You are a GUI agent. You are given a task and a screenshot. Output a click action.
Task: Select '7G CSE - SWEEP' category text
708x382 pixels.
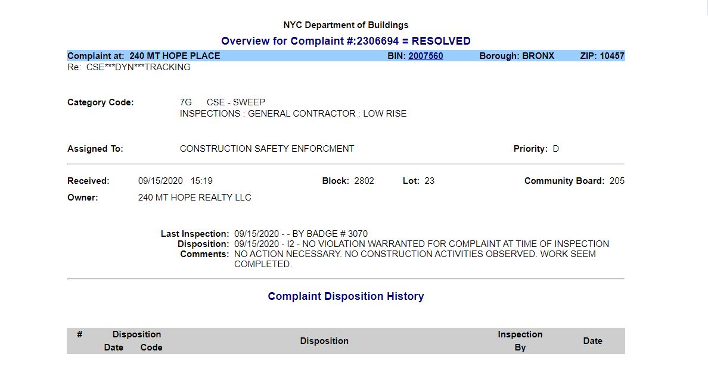pyautogui.click(x=222, y=102)
